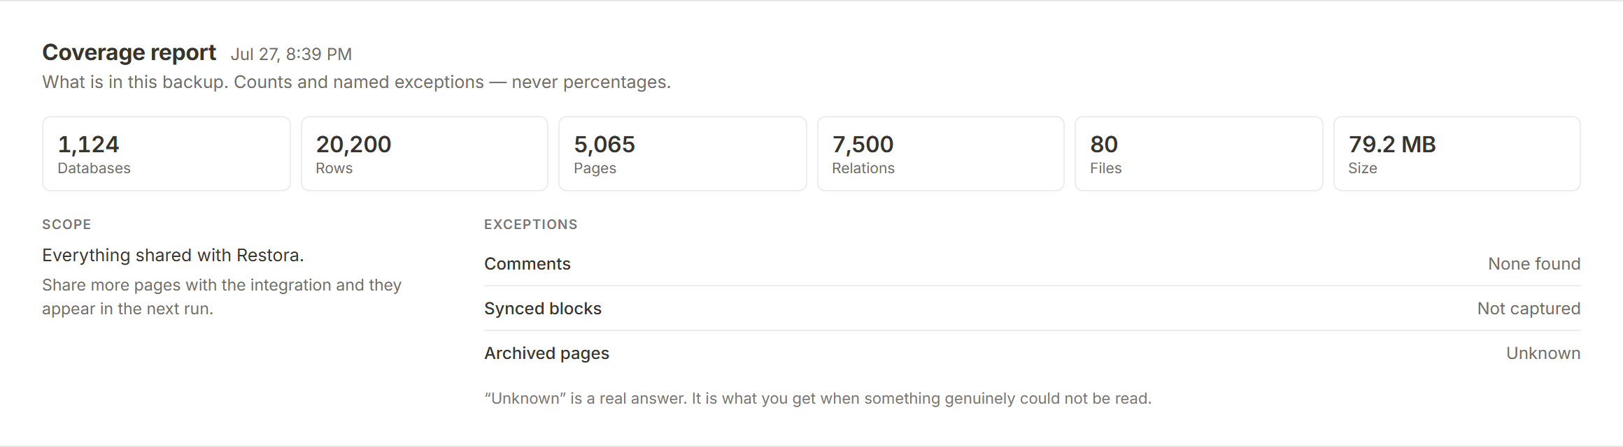Open the 80 Files stat card
1623x447 pixels.
point(1199,154)
